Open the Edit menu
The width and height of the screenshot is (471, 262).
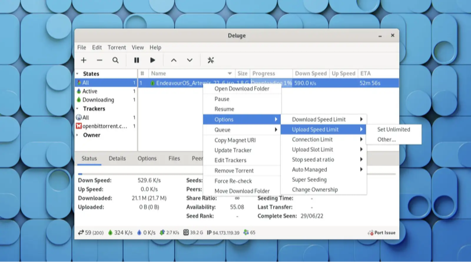pos(97,48)
